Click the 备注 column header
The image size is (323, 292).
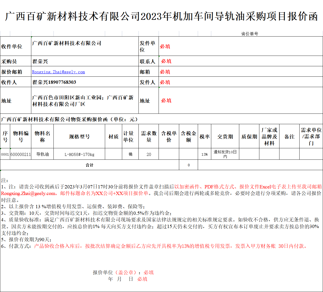coord(289,136)
